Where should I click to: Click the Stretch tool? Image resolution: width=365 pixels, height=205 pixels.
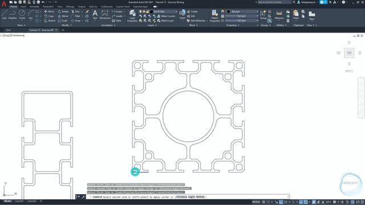pos(50,20)
